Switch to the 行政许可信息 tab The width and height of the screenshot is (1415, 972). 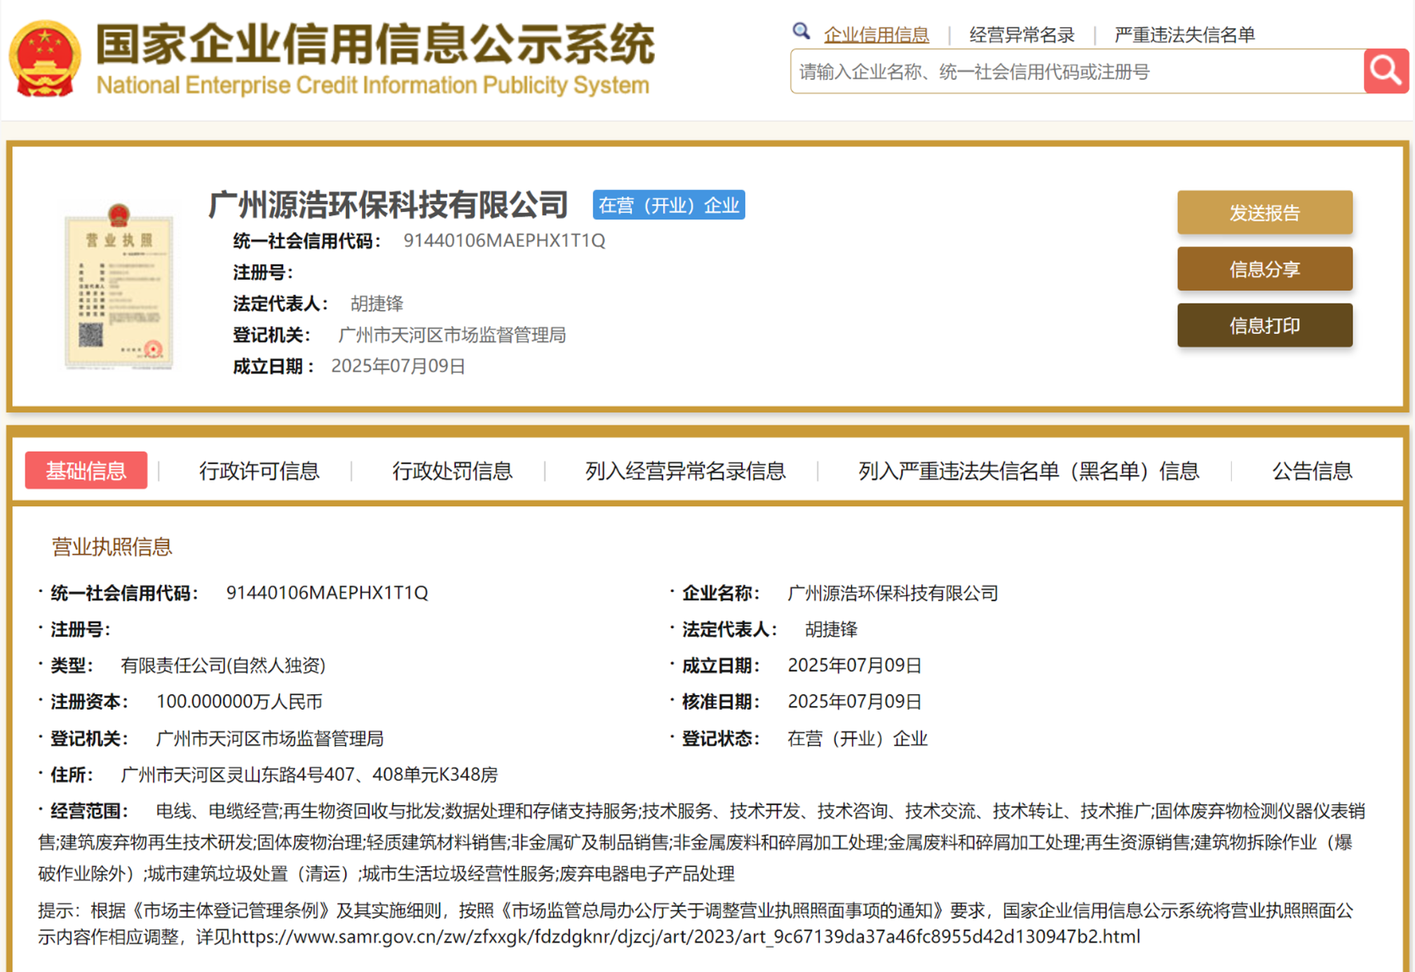pos(260,472)
